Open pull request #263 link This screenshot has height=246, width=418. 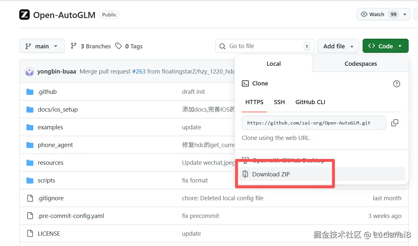click(139, 72)
